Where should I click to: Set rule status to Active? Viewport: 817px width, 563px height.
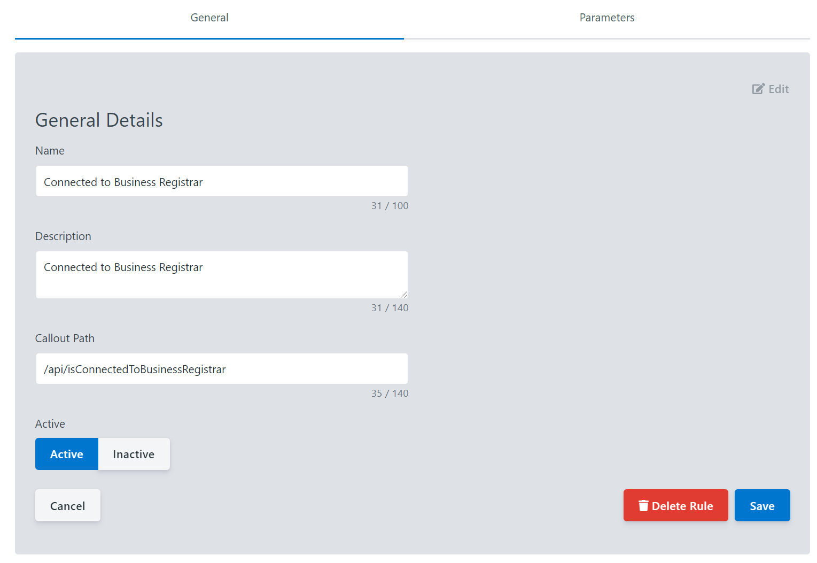pyautogui.click(x=67, y=454)
